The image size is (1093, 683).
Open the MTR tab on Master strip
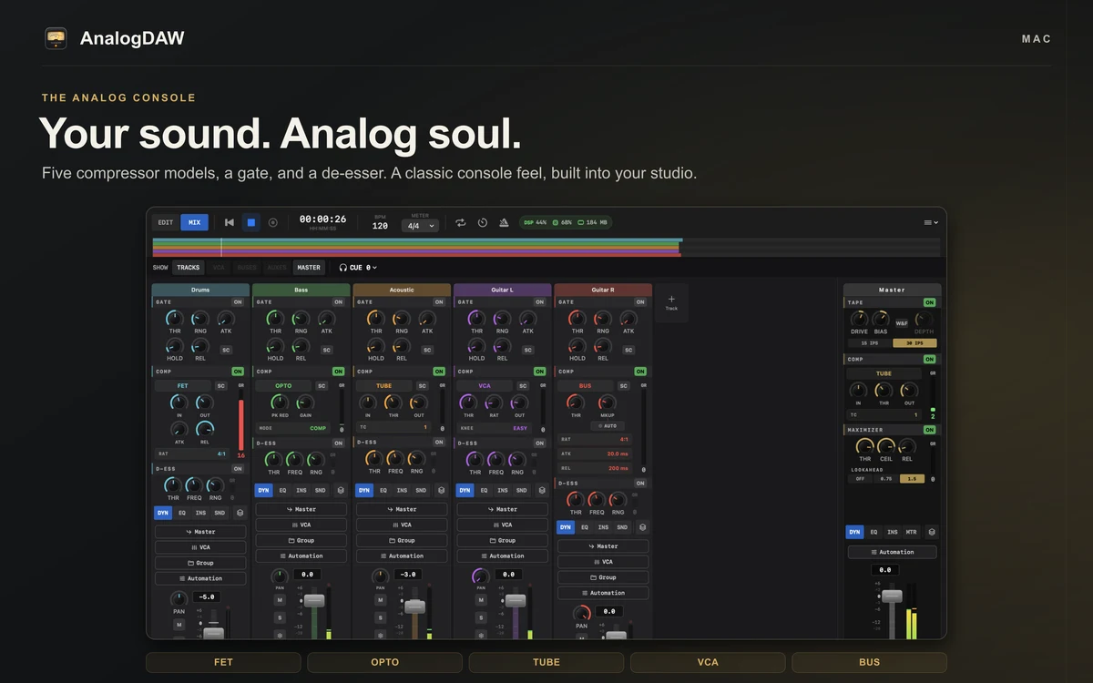click(x=912, y=532)
